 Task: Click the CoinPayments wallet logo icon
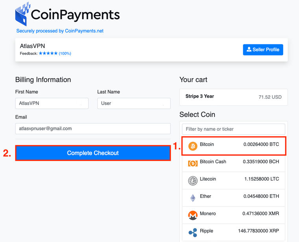point(22,14)
